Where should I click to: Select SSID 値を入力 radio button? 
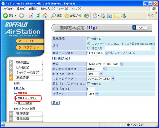coord(89,48)
